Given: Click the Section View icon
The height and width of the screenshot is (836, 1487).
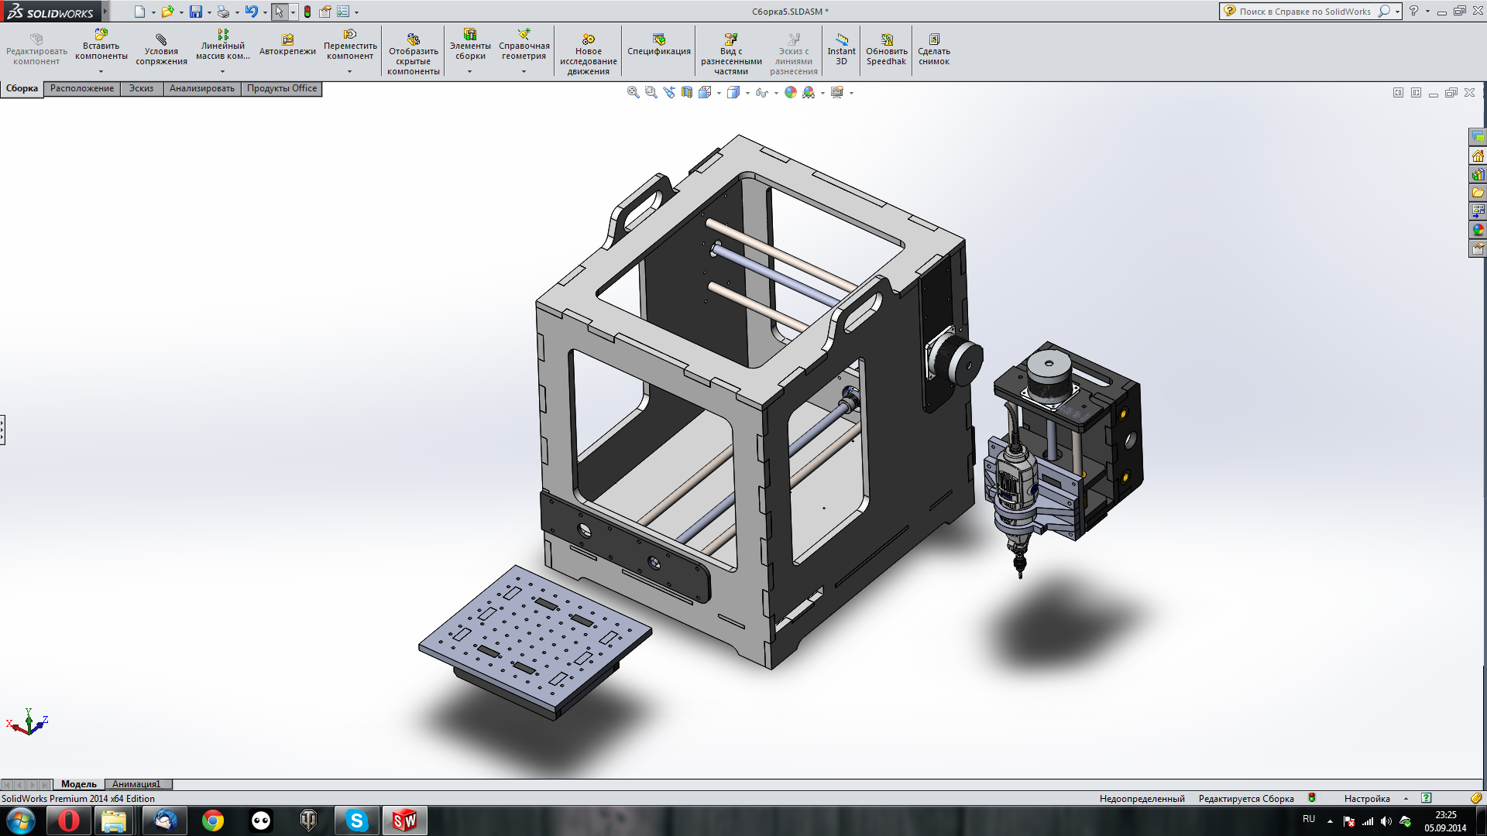Looking at the screenshot, I should click(687, 92).
